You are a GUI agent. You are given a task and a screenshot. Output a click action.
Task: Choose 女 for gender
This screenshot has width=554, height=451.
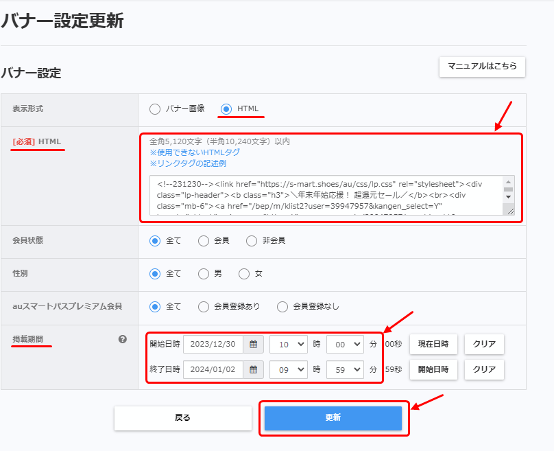[x=244, y=274]
